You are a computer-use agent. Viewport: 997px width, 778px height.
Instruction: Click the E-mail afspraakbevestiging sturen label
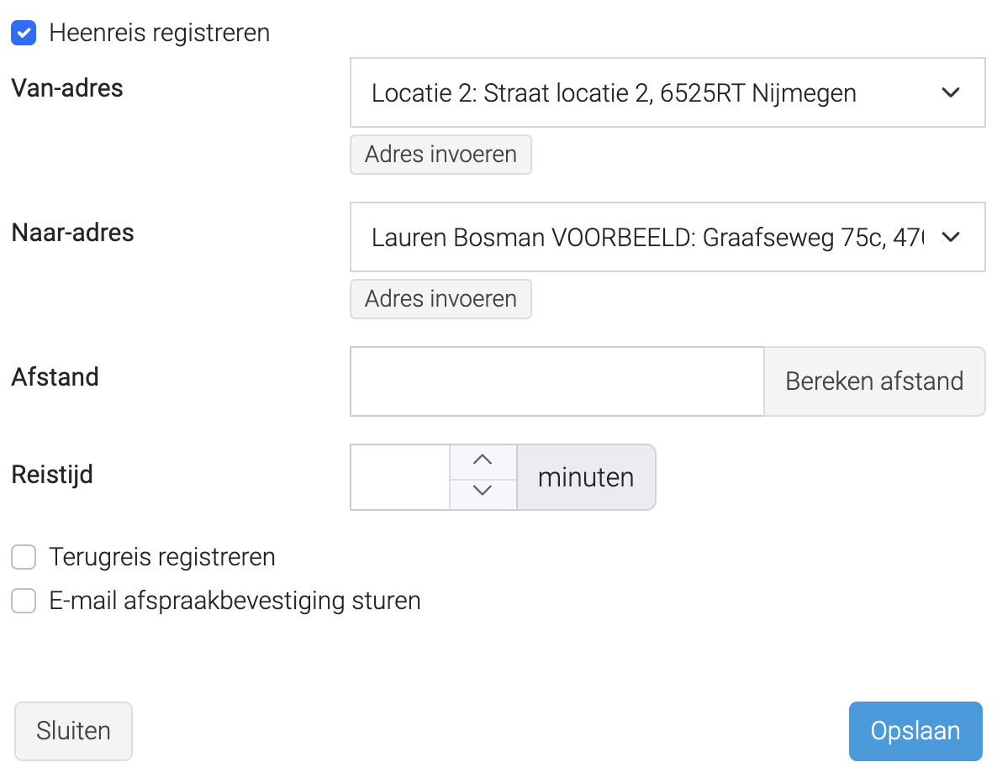click(x=235, y=601)
